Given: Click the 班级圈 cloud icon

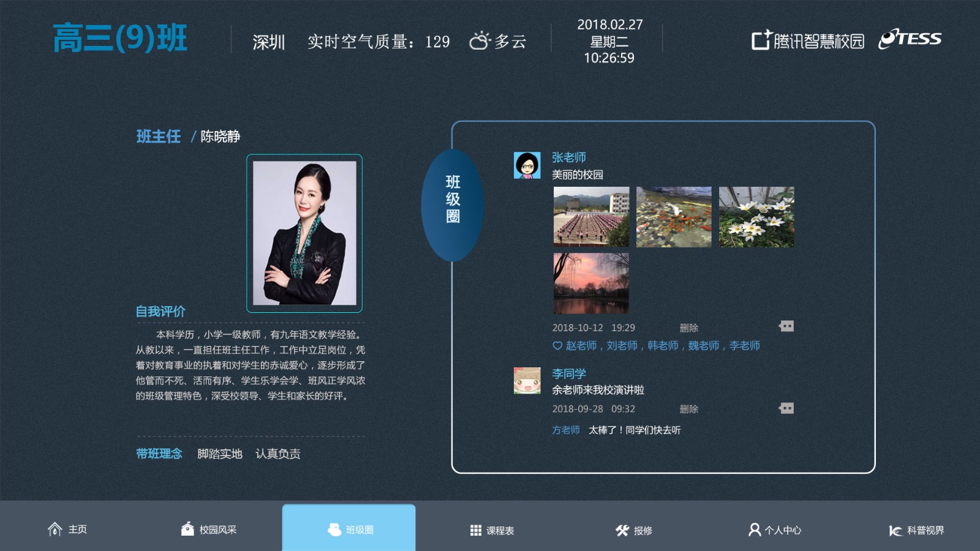Looking at the screenshot, I should click(334, 530).
